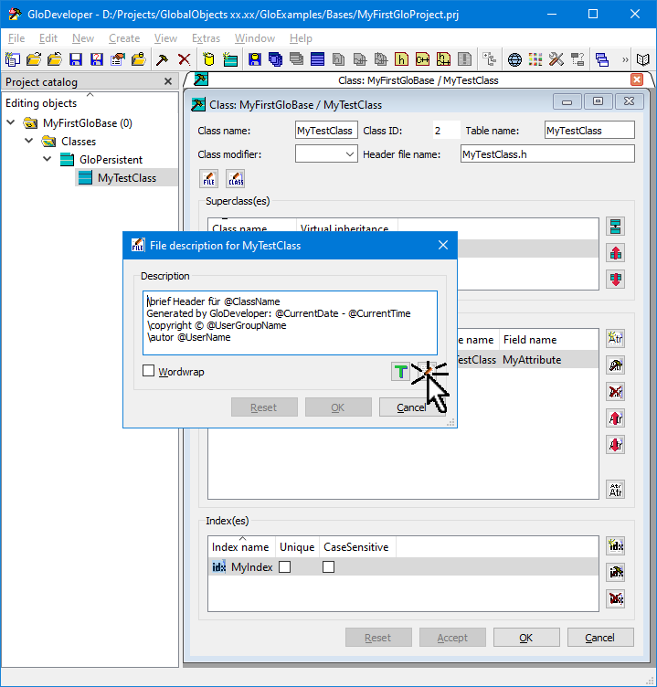Open the Edit menu
657x687 pixels.
(48, 38)
